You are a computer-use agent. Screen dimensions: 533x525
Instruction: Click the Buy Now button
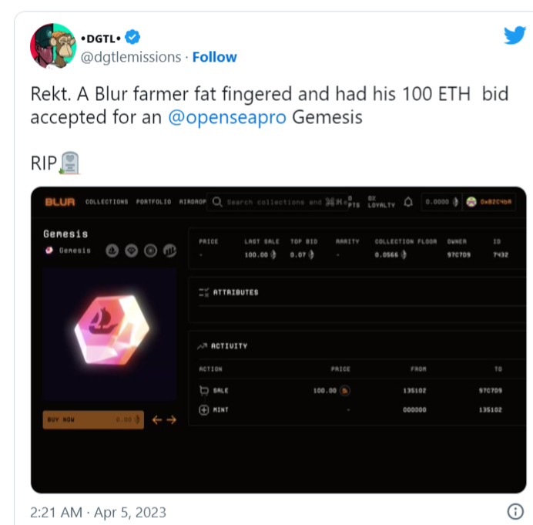coord(93,419)
